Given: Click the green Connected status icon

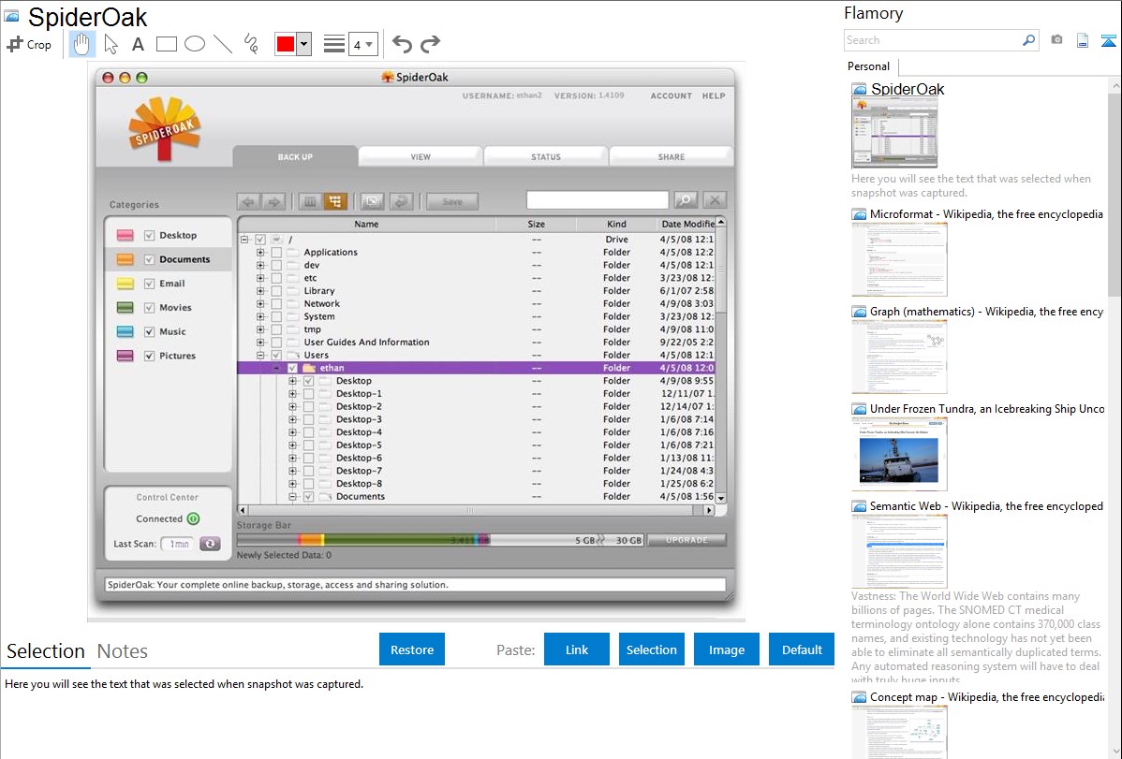Looking at the screenshot, I should (193, 518).
